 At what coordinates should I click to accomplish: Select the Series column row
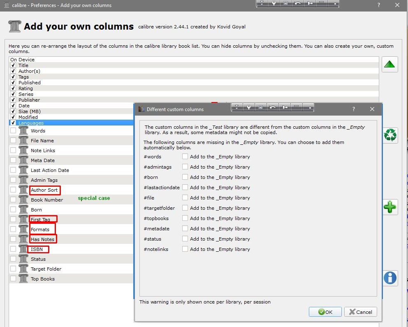[x=194, y=94]
